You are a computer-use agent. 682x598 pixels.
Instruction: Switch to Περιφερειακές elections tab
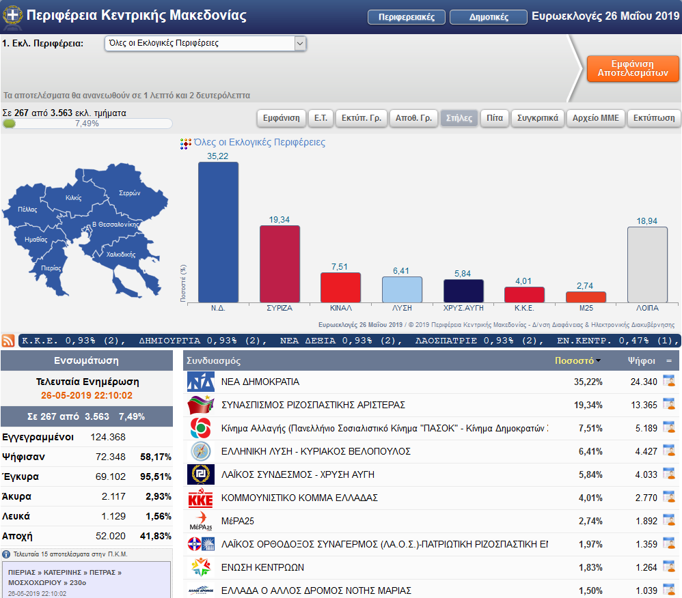(407, 18)
